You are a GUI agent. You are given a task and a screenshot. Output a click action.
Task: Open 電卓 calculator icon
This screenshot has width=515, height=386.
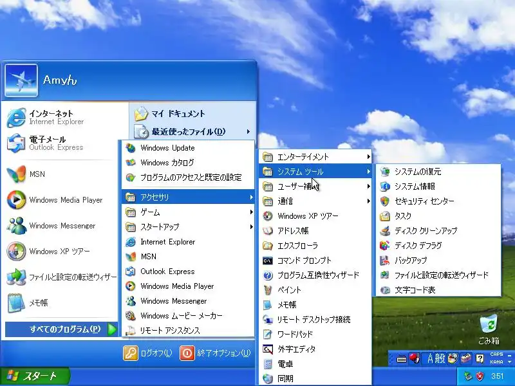[x=268, y=364]
